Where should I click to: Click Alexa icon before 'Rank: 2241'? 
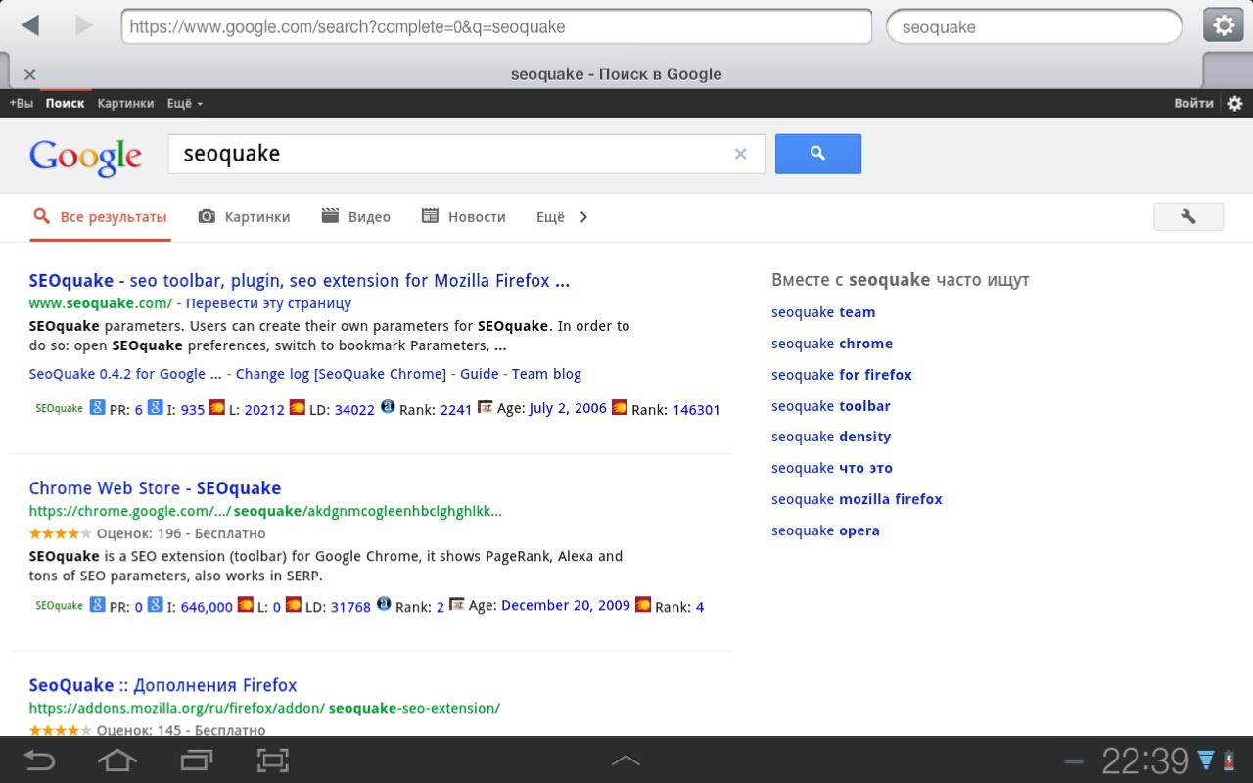click(387, 406)
